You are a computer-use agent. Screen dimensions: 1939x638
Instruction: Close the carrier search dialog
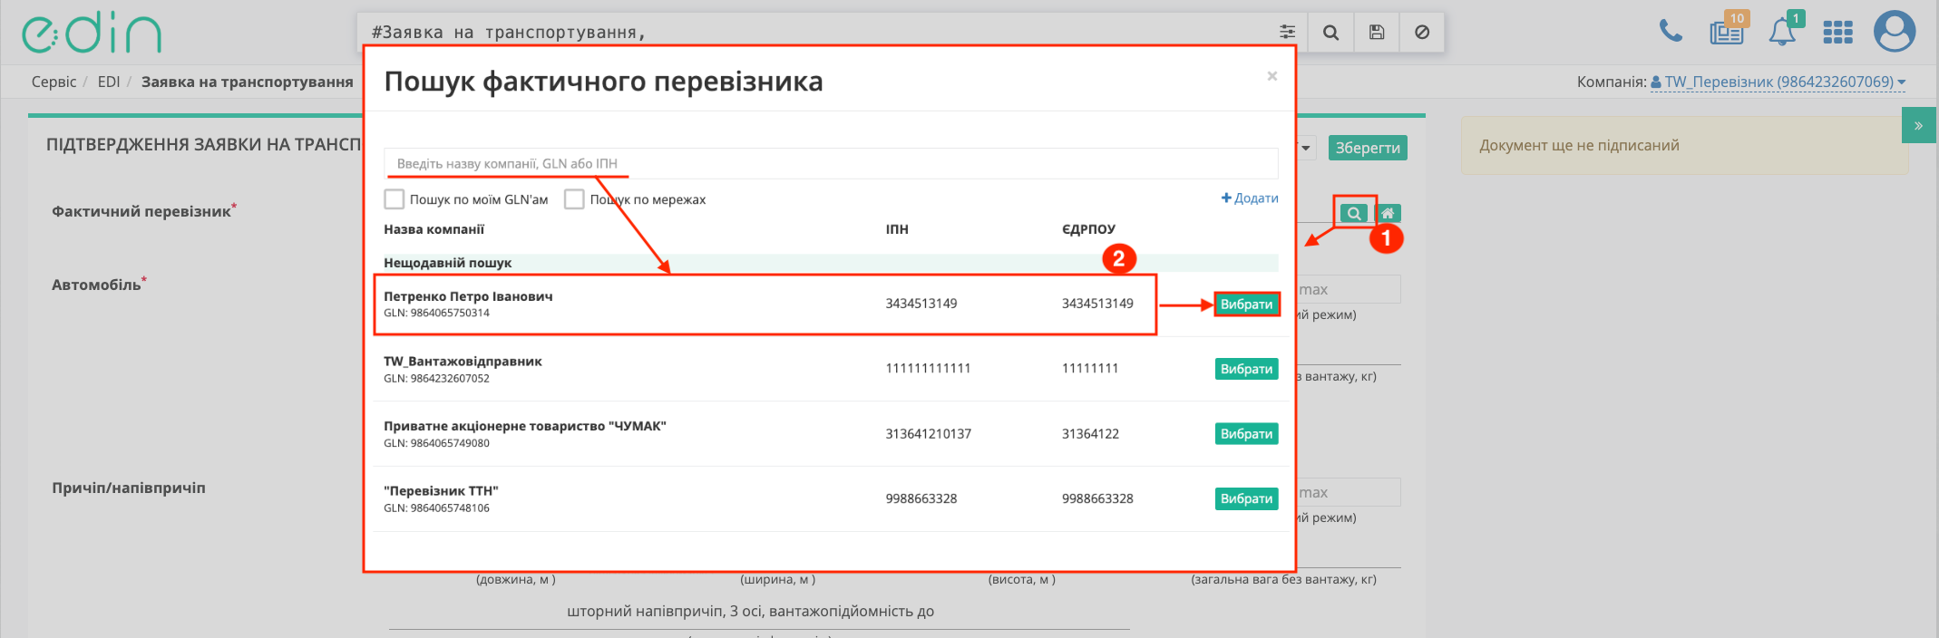pyautogui.click(x=1272, y=76)
